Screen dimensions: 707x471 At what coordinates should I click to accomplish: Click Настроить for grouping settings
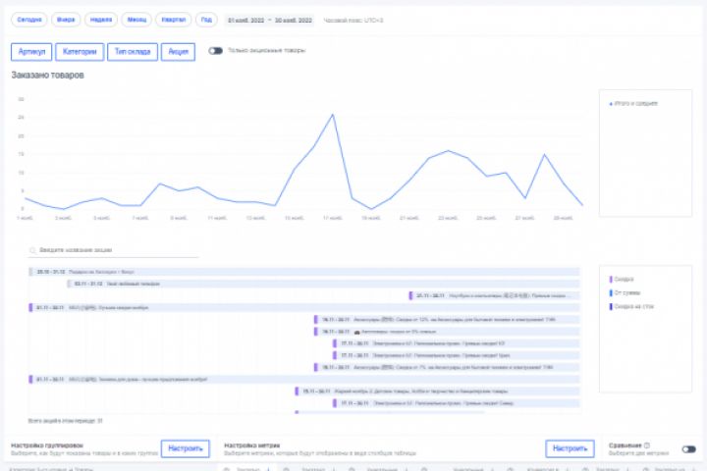click(186, 448)
